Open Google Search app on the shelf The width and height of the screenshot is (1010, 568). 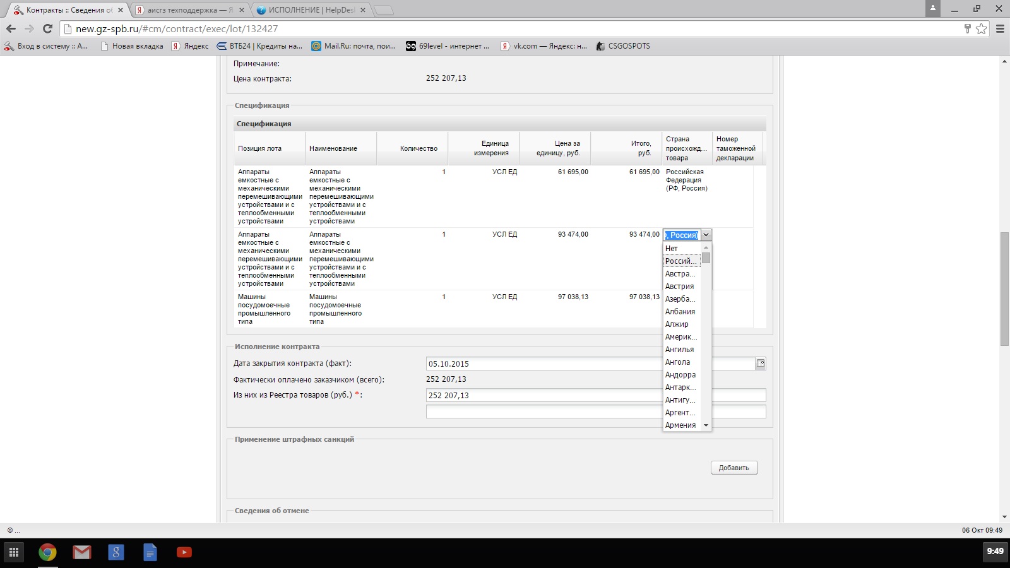[116, 552]
